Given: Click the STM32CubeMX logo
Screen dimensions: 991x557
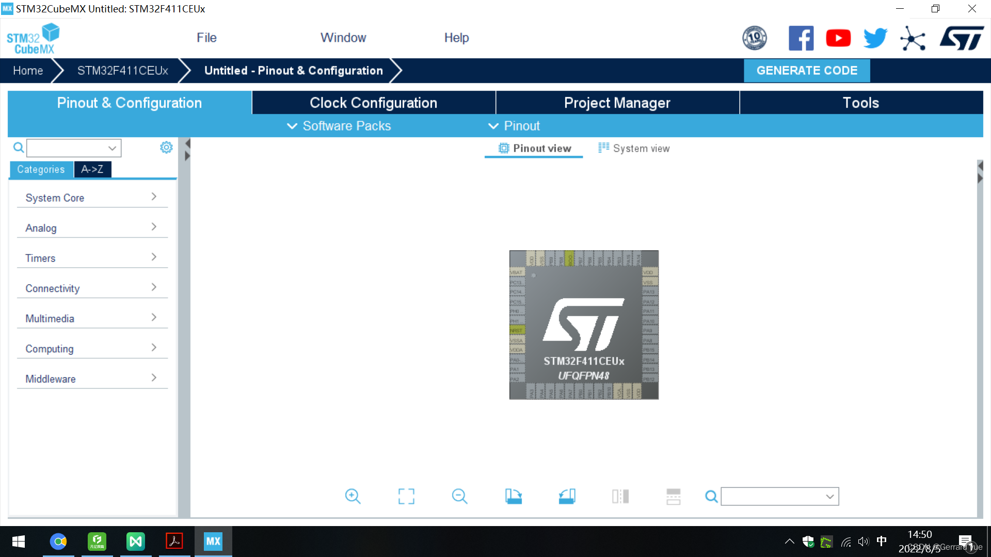Looking at the screenshot, I should [x=34, y=39].
